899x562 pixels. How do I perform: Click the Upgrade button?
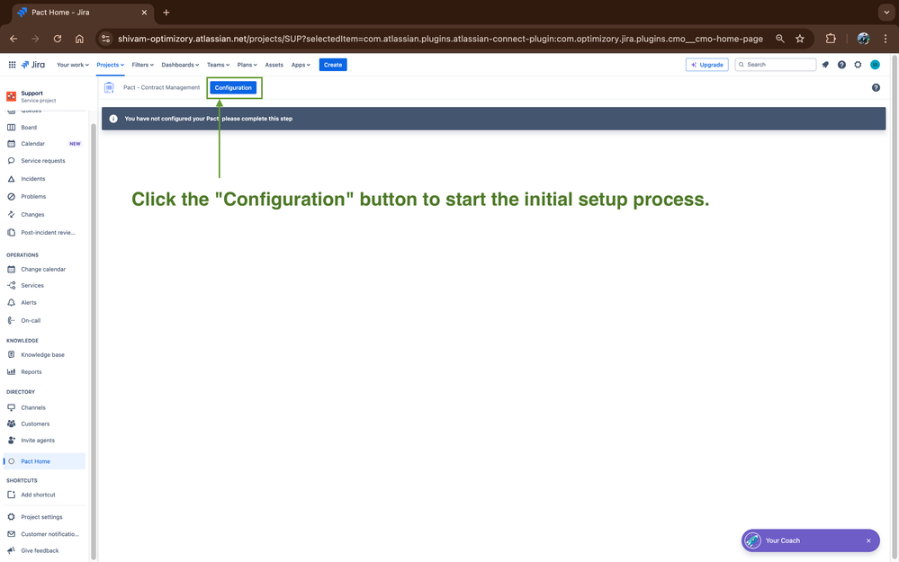click(707, 65)
